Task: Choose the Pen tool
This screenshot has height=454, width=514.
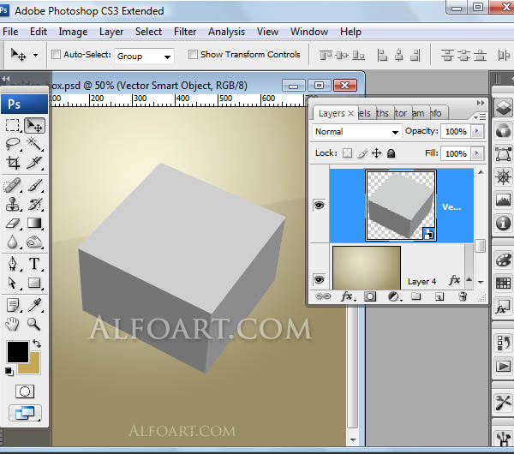Action: (x=13, y=264)
